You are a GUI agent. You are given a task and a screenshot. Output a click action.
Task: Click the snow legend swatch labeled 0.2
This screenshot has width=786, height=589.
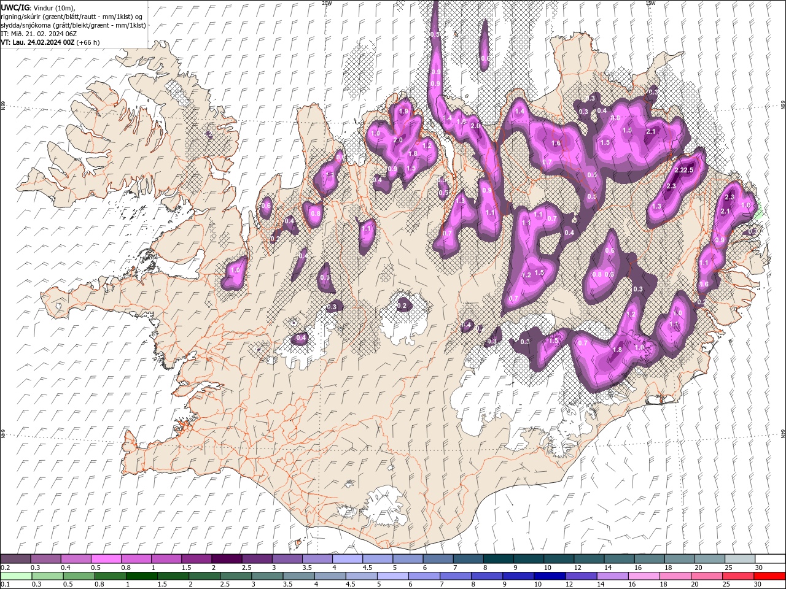coord(15,559)
